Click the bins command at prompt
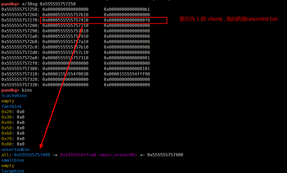 (27, 90)
